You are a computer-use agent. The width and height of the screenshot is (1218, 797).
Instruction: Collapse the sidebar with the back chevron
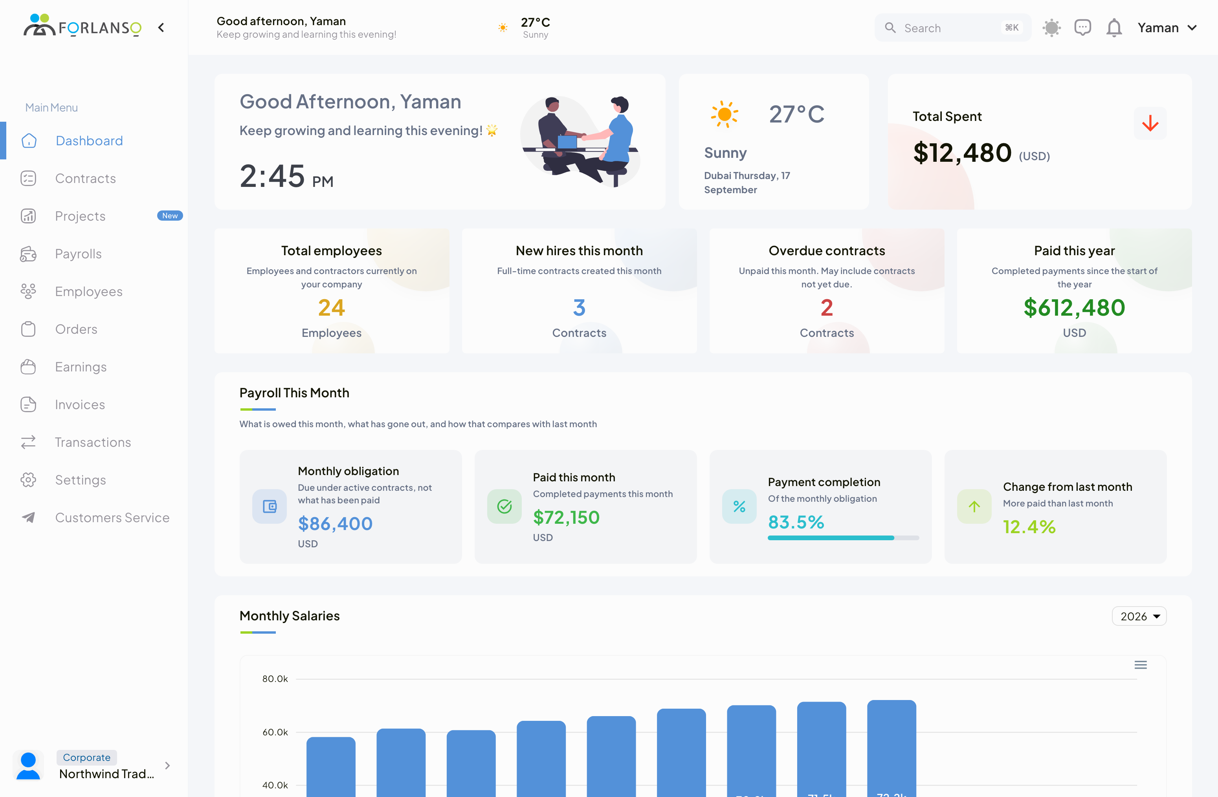click(x=161, y=27)
